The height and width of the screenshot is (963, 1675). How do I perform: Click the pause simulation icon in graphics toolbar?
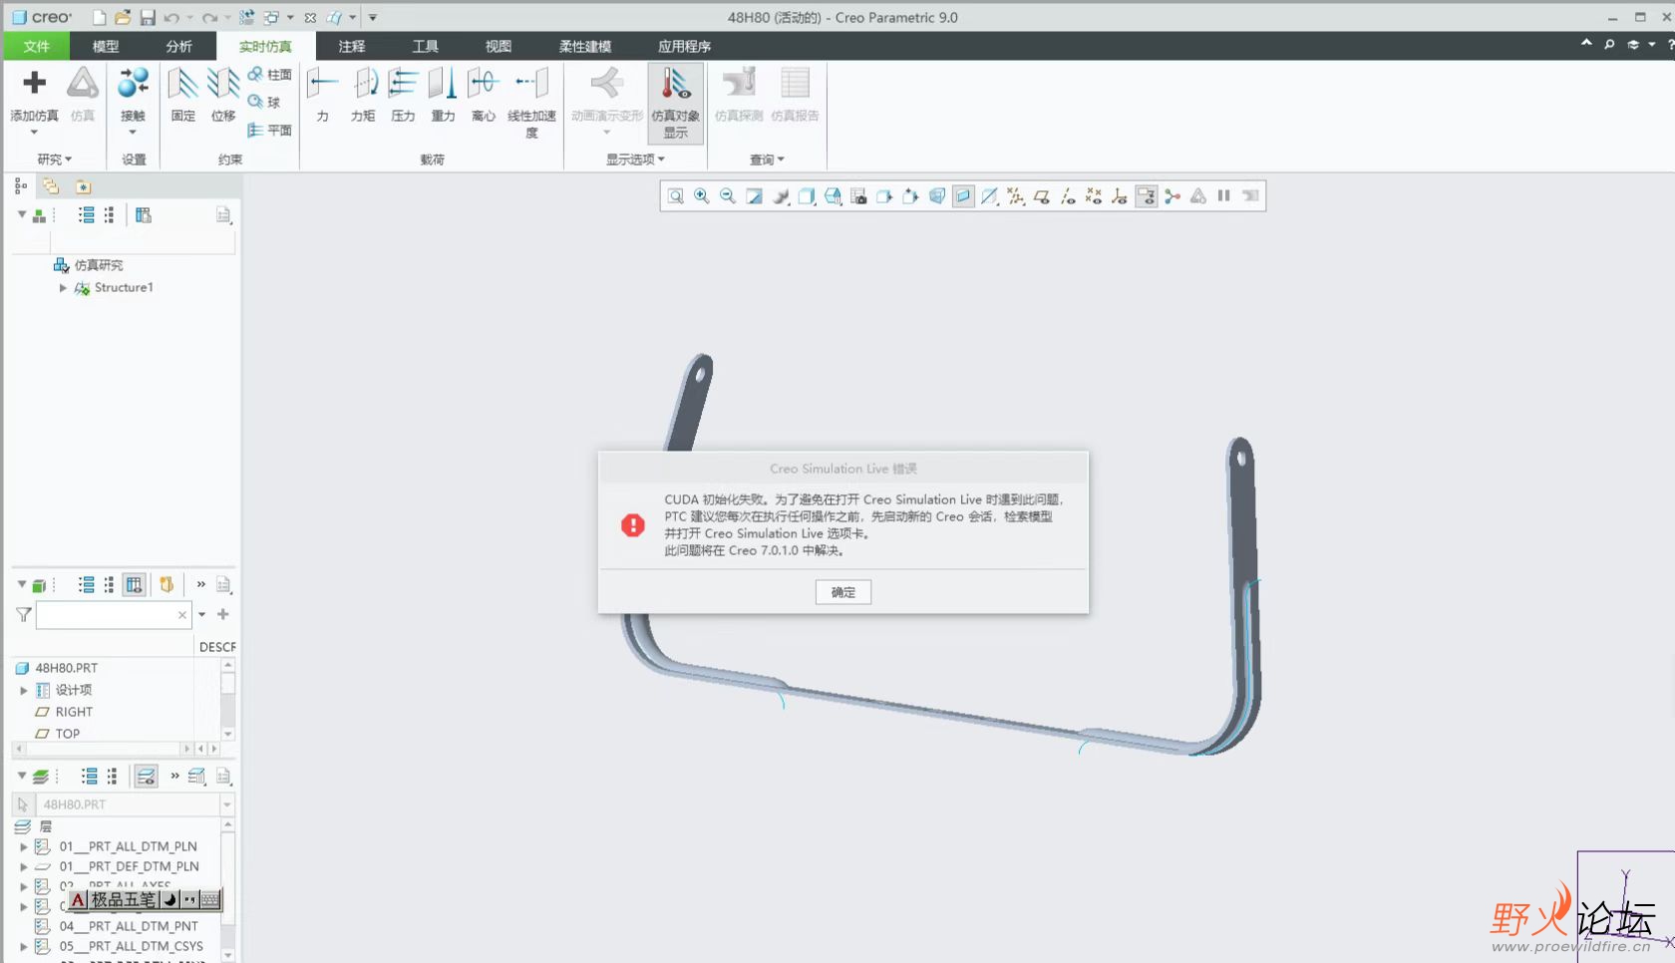click(x=1223, y=196)
